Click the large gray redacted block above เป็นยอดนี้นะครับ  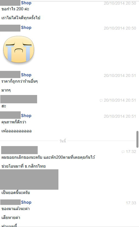pos(29,180)
